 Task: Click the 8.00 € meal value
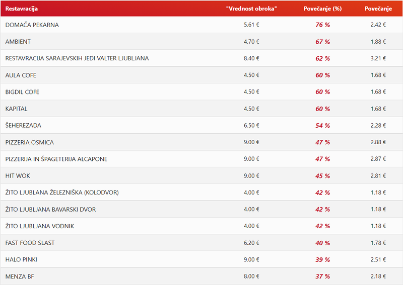pos(251,276)
